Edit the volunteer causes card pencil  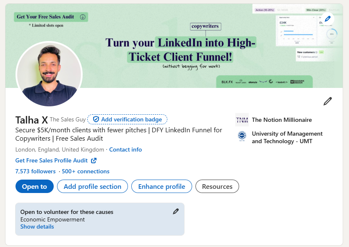(176, 211)
